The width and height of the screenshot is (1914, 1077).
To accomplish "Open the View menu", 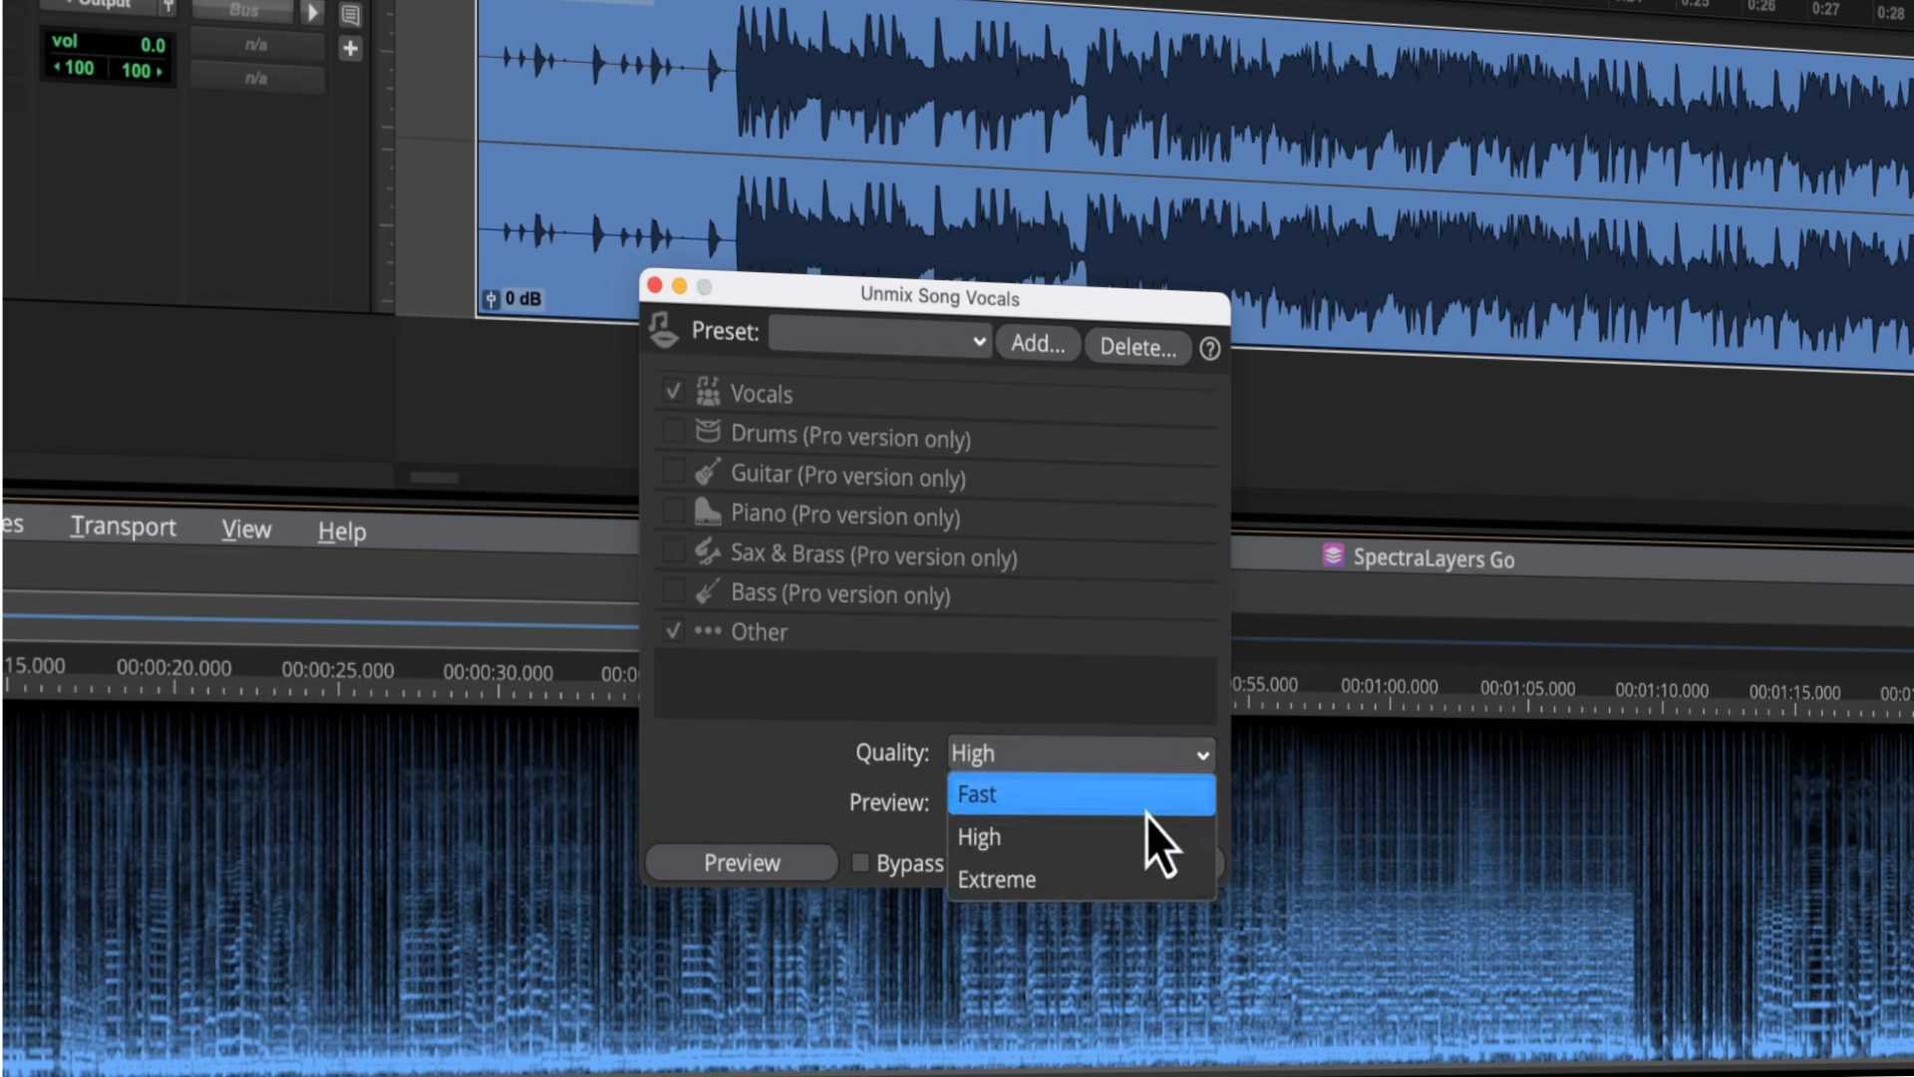I will [x=245, y=529].
